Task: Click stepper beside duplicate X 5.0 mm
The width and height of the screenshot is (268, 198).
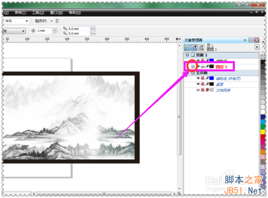Action: (93, 28)
